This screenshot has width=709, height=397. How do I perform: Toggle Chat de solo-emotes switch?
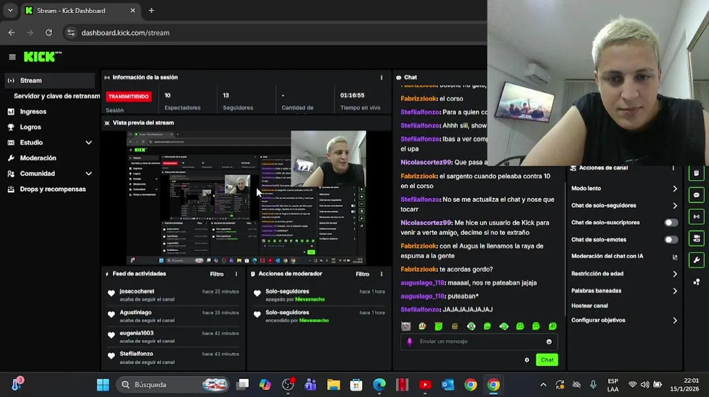coord(671,240)
